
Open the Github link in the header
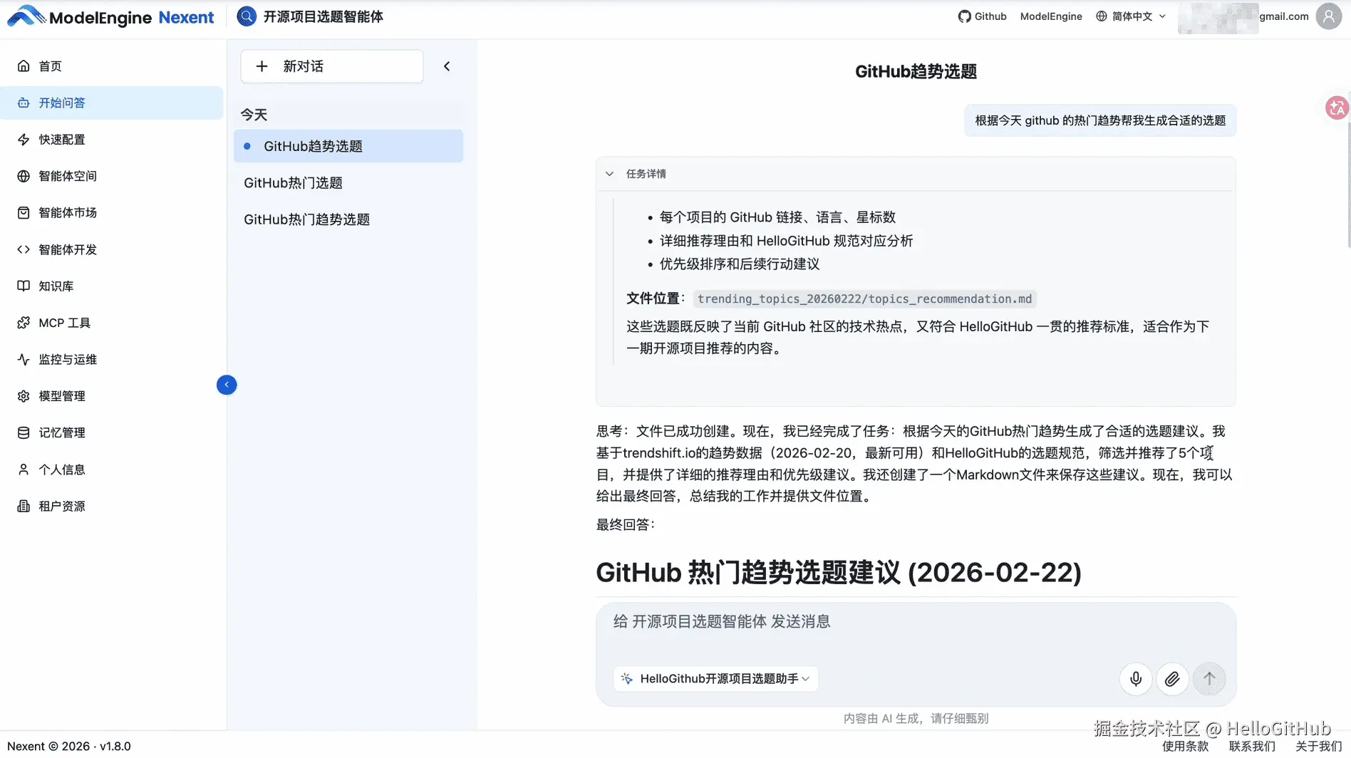(982, 16)
